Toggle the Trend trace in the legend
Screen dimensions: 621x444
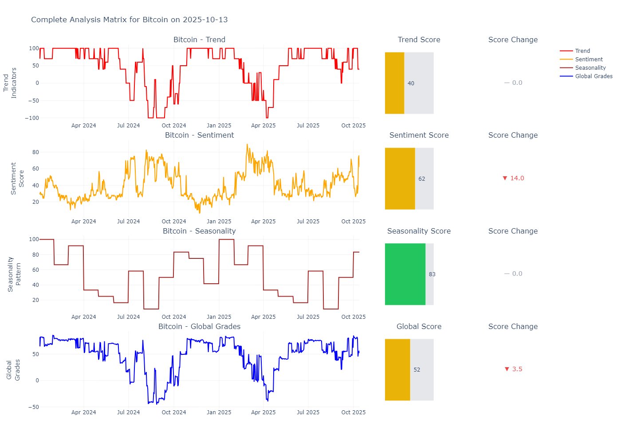[582, 51]
